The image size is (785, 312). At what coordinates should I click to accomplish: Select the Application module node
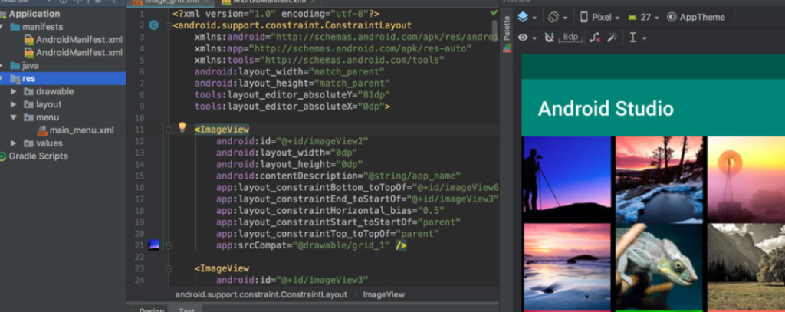(x=34, y=14)
